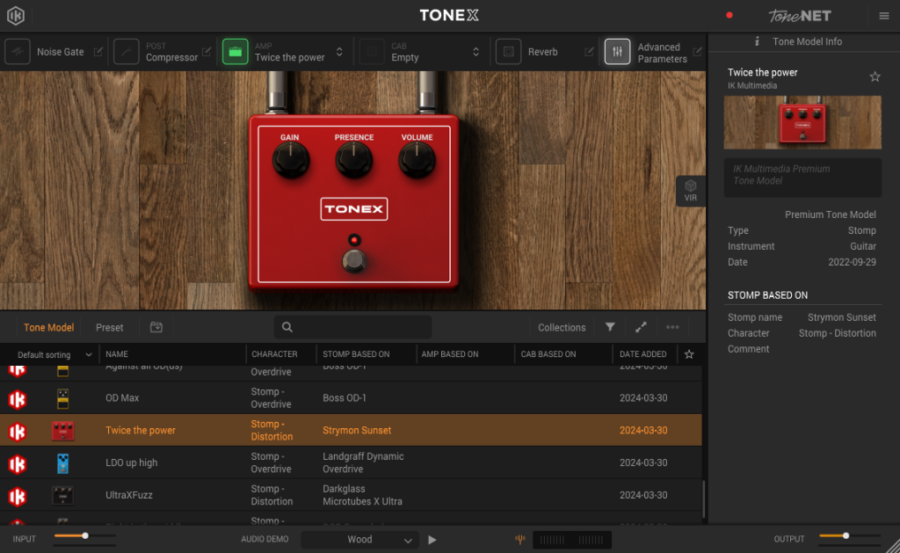Step through CAB selection arrows
The width and height of the screenshot is (900, 553).
tap(475, 52)
